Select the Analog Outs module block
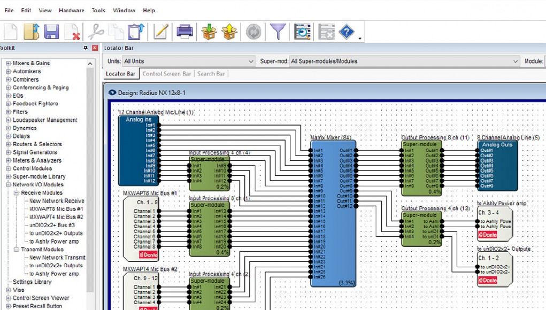Viewport: 546px width, 310px height. (497, 165)
